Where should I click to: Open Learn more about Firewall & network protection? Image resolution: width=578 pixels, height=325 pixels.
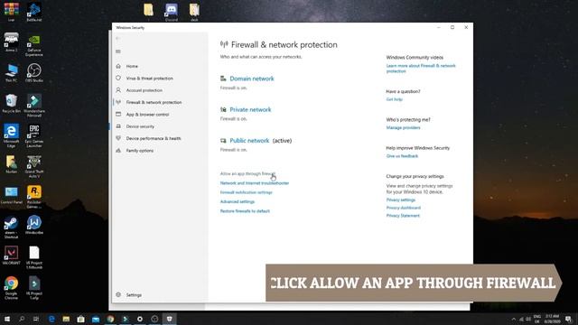[x=421, y=69]
